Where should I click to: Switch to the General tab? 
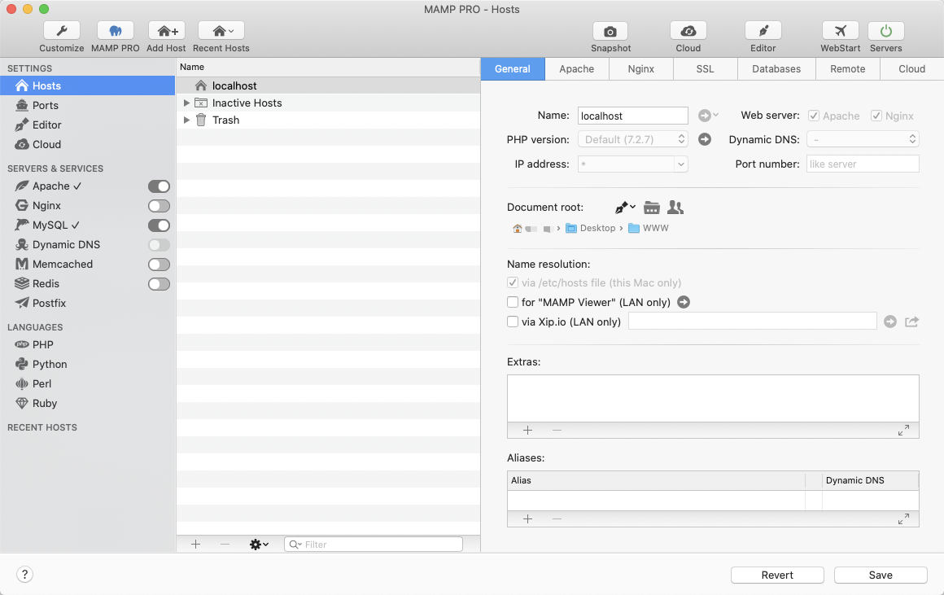pyautogui.click(x=513, y=68)
